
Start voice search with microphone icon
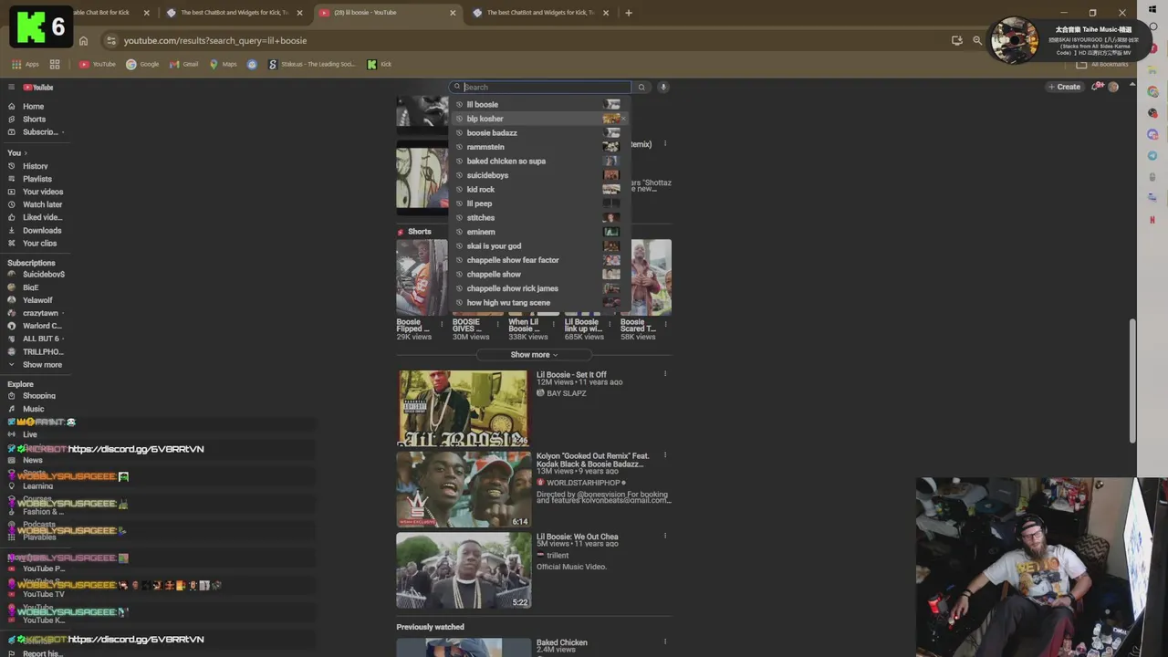pos(663,88)
